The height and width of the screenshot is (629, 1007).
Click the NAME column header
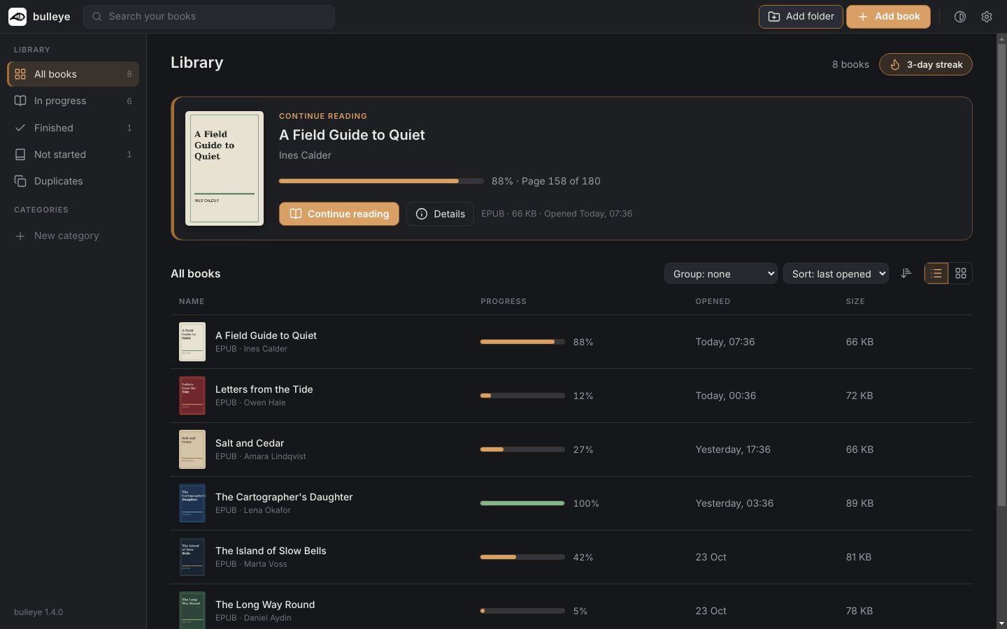[x=192, y=301]
